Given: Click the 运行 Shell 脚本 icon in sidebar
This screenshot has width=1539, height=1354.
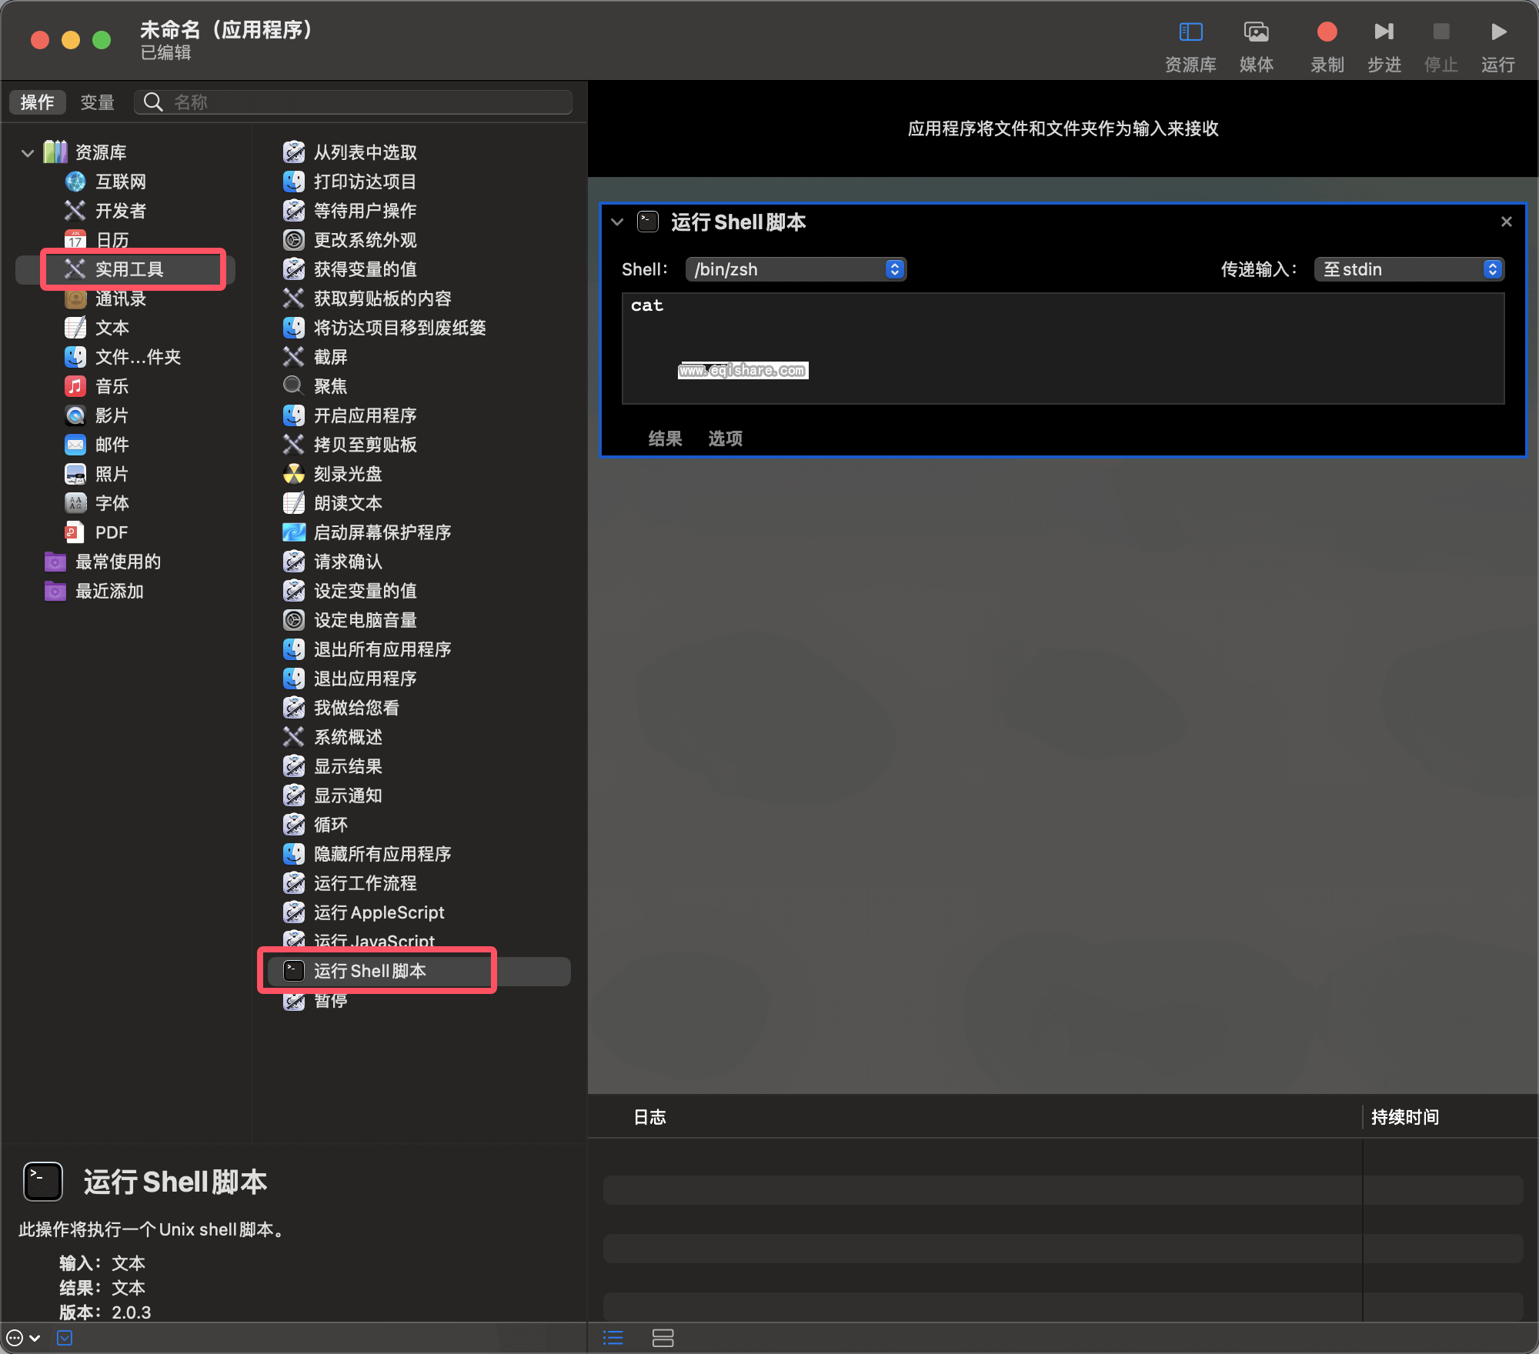Looking at the screenshot, I should [289, 971].
